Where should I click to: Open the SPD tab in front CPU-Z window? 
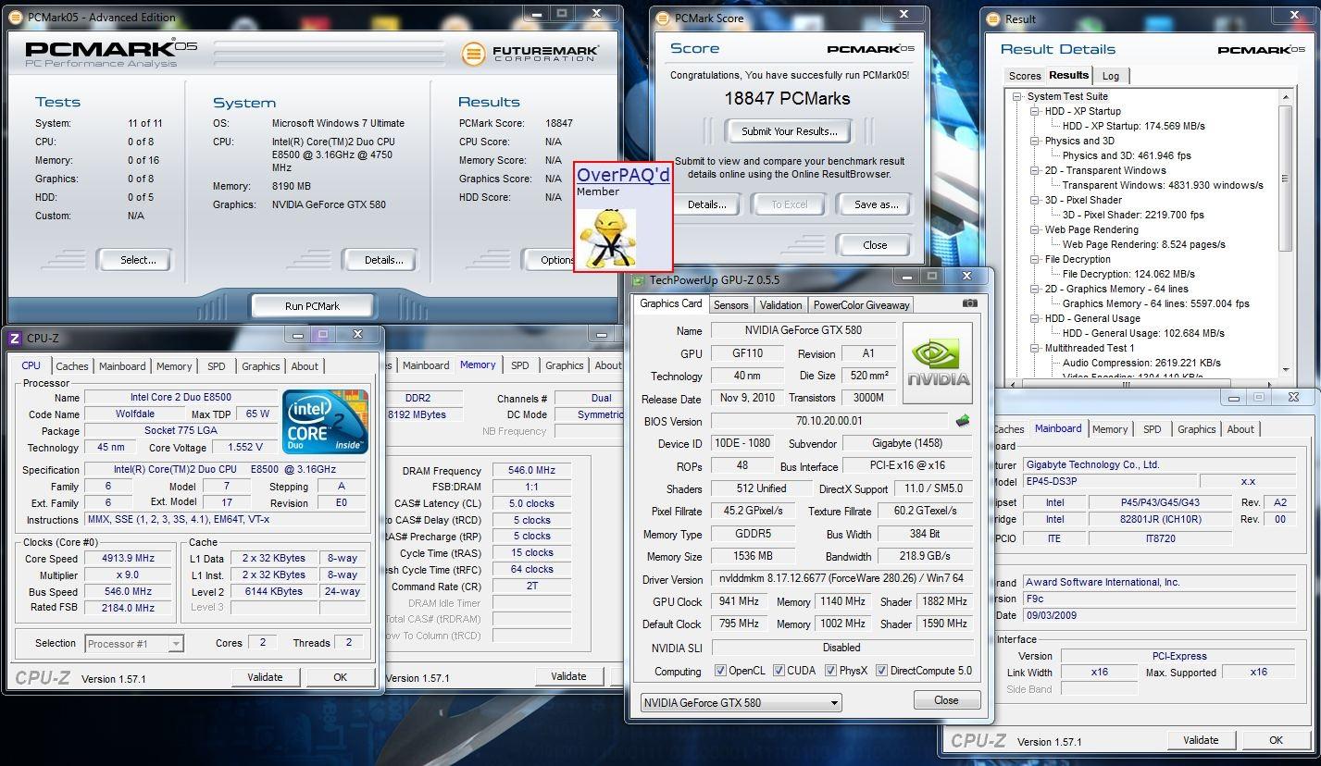click(x=217, y=366)
